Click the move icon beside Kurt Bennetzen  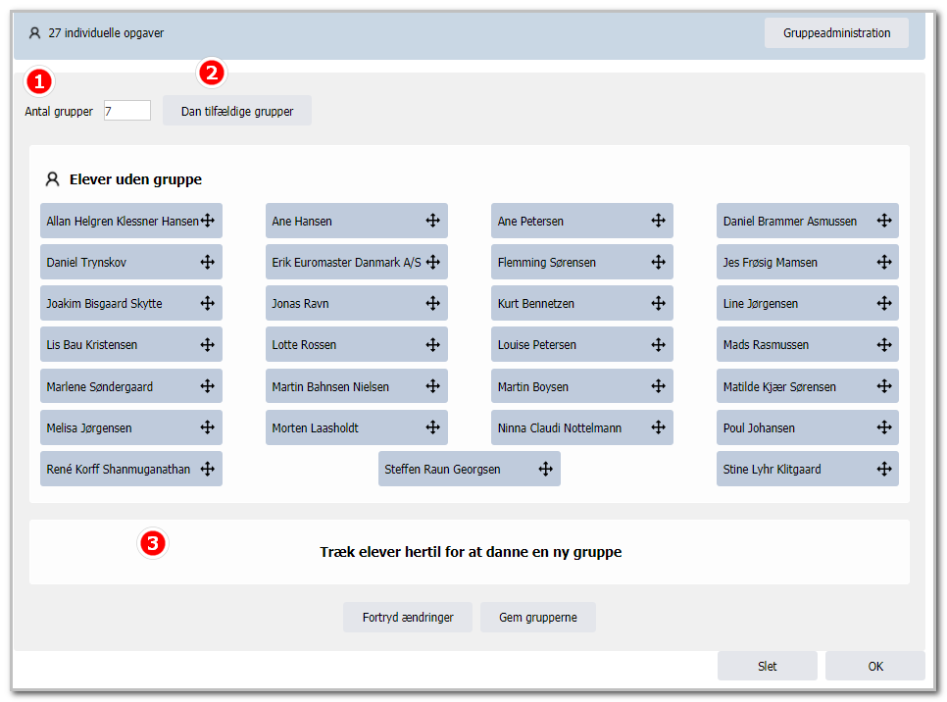tap(659, 303)
